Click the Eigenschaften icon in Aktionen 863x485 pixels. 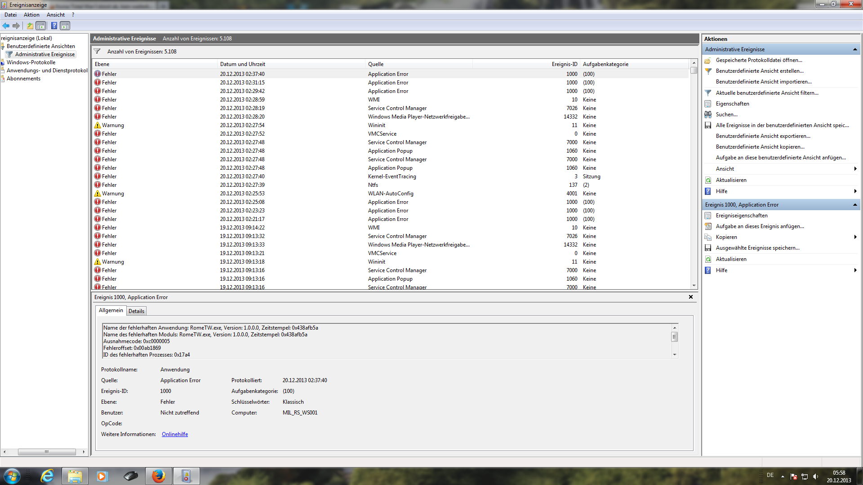click(x=708, y=104)
